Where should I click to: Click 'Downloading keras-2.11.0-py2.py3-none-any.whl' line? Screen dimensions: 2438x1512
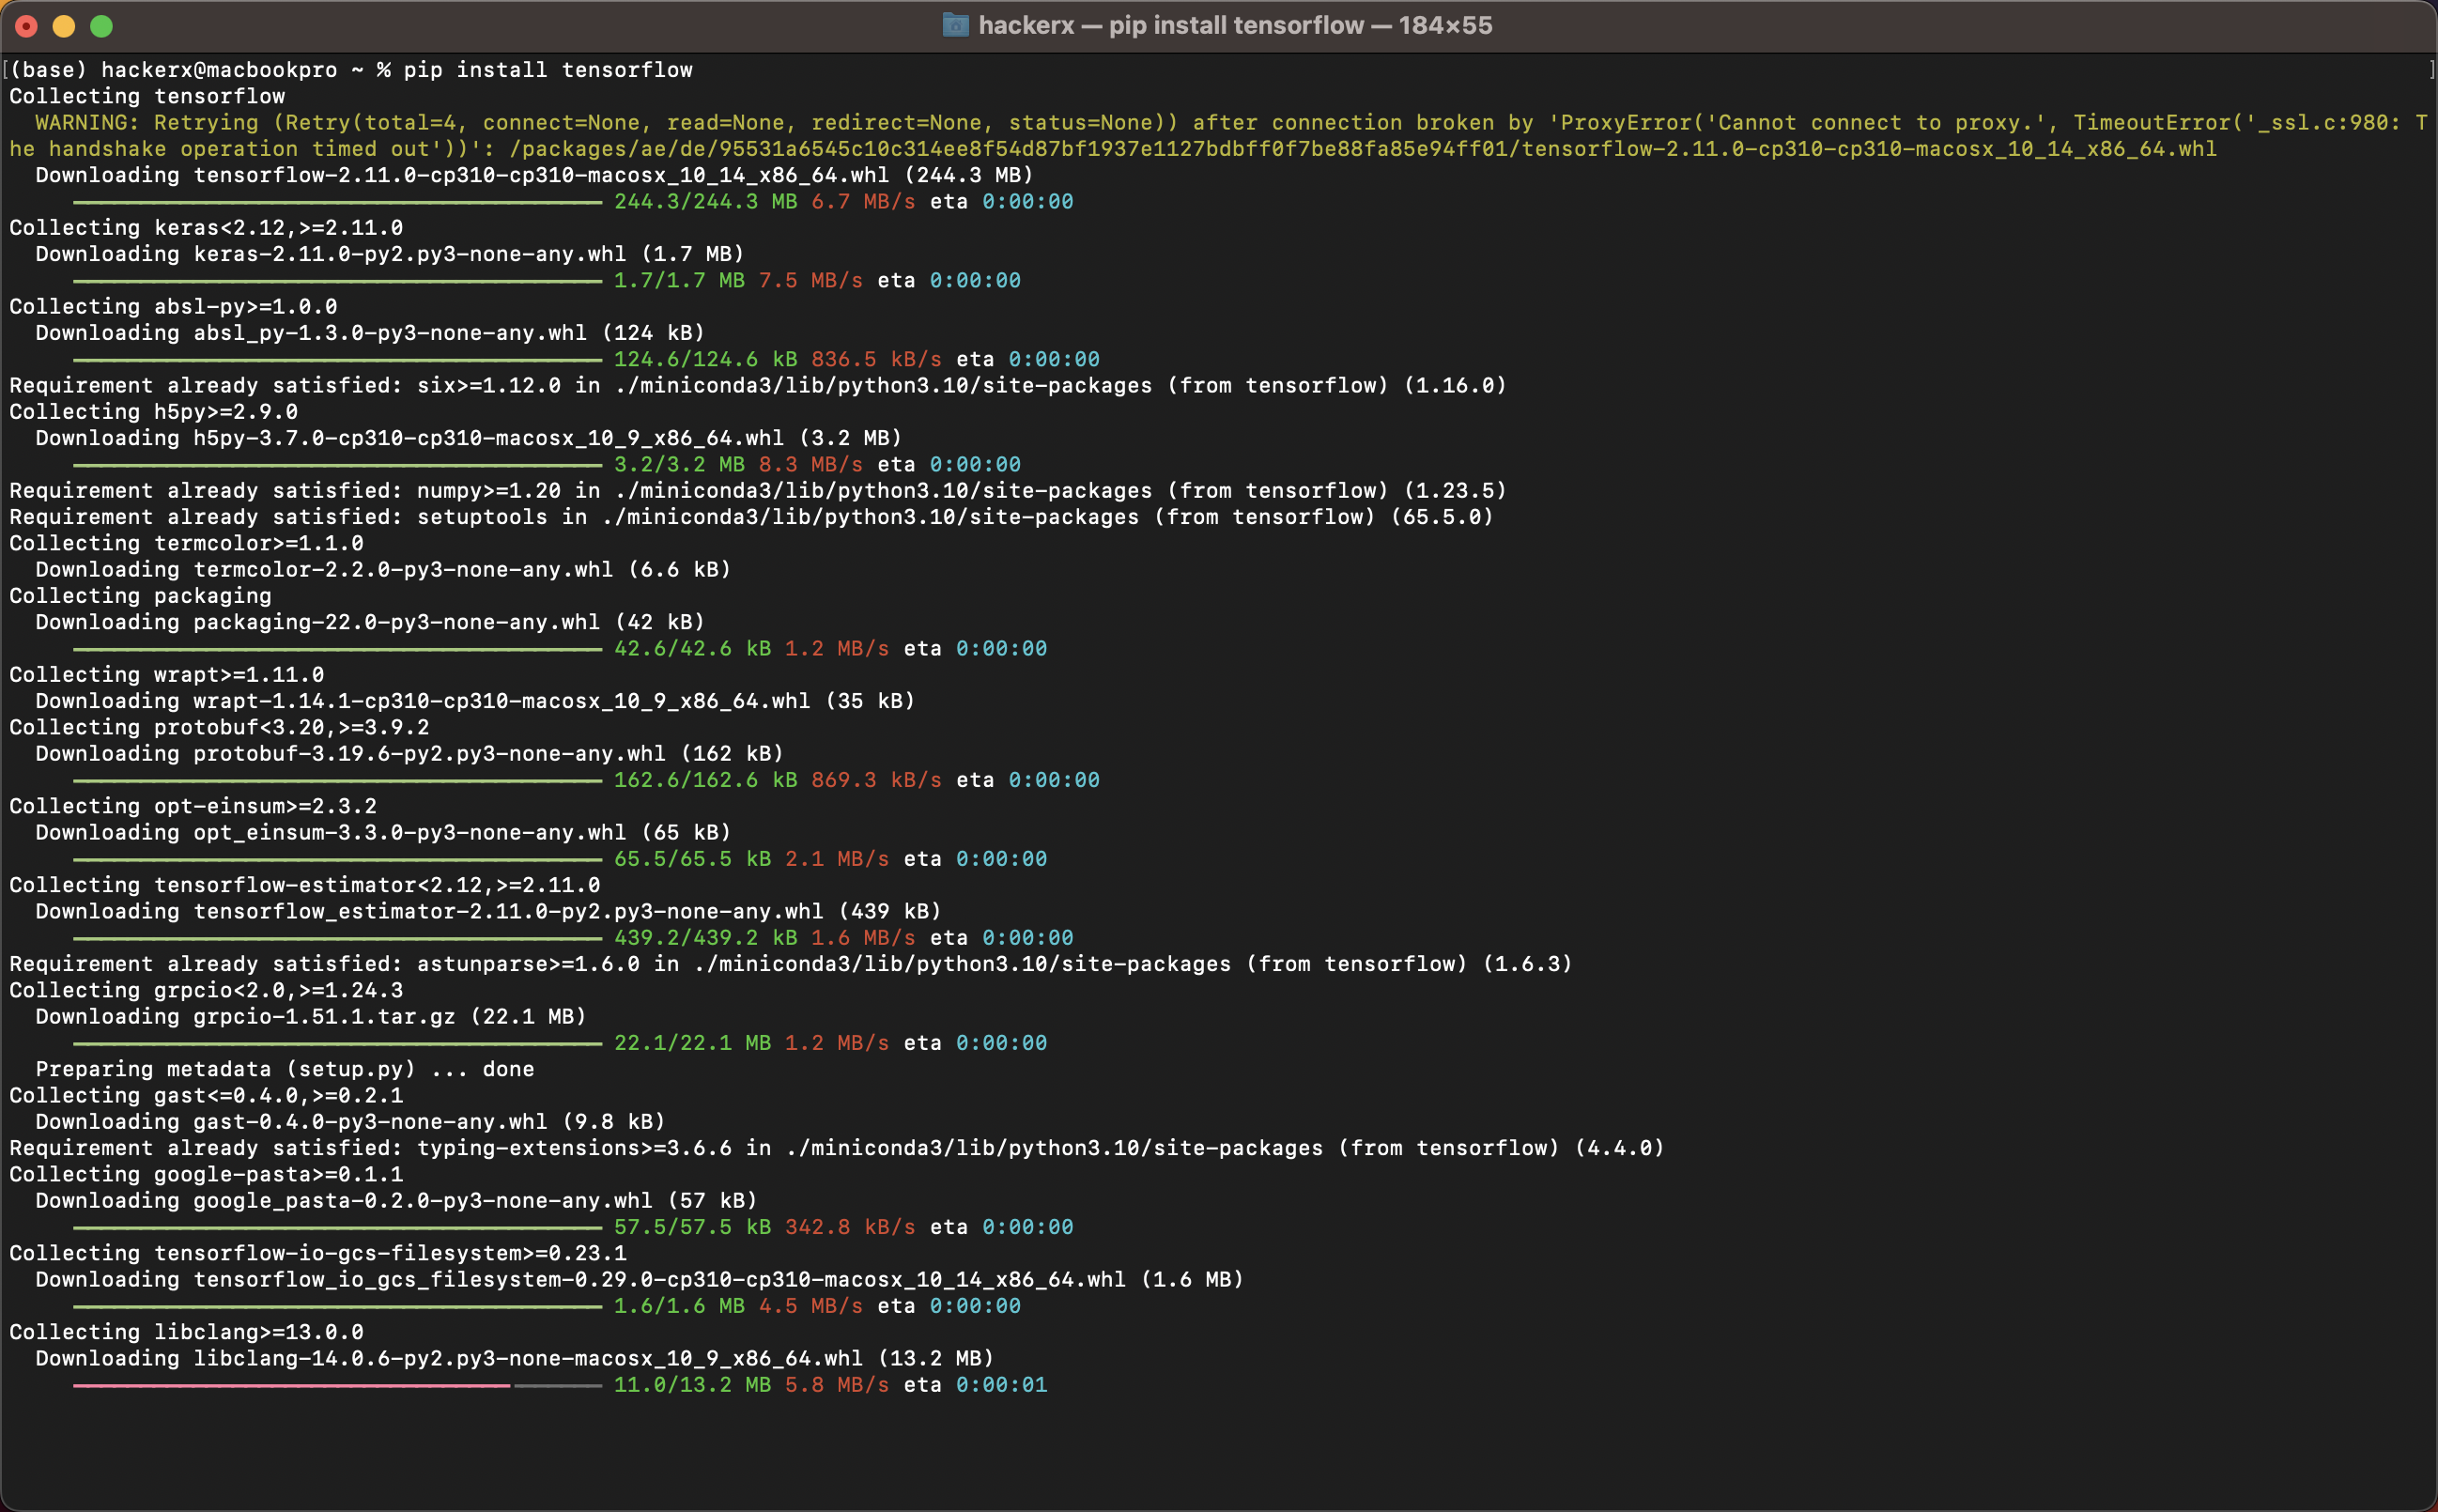pos(390,254)
